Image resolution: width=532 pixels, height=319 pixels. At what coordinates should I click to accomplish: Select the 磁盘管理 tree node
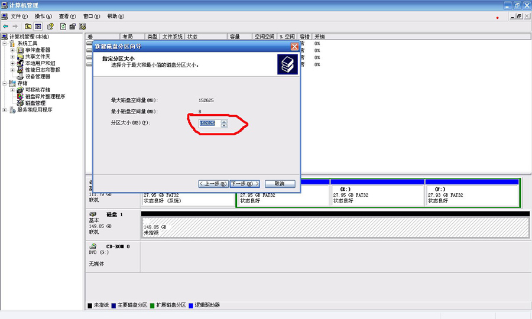[35, 103]
